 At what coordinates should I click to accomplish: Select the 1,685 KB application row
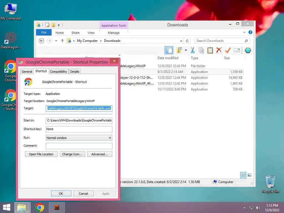(x=181, y=83)
